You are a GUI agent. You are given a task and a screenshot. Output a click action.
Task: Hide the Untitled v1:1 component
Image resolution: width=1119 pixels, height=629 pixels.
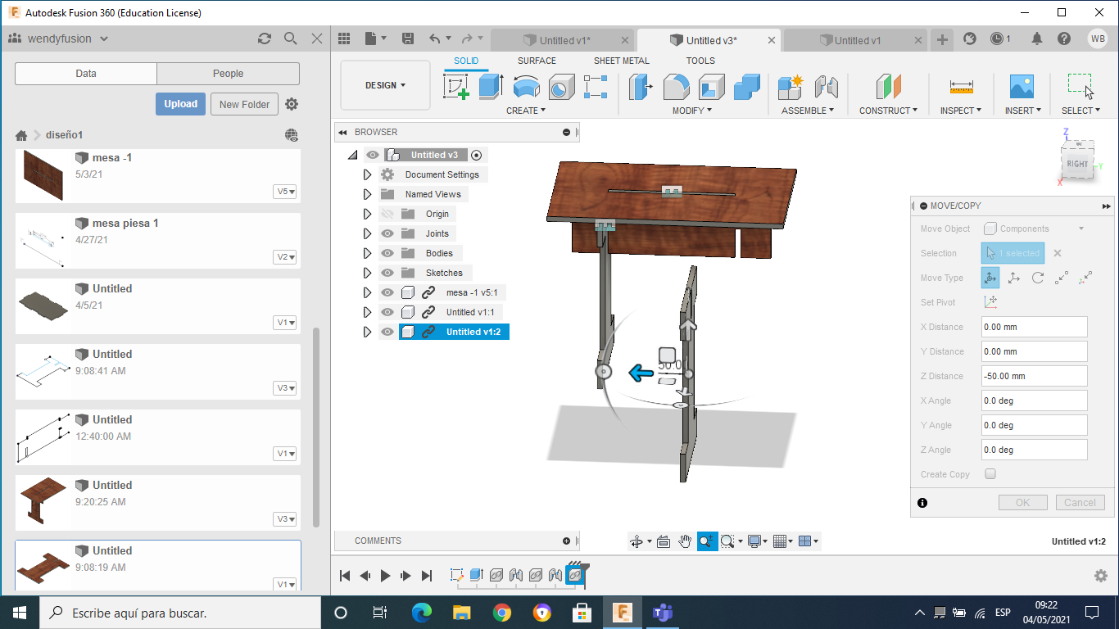[388, 312]
